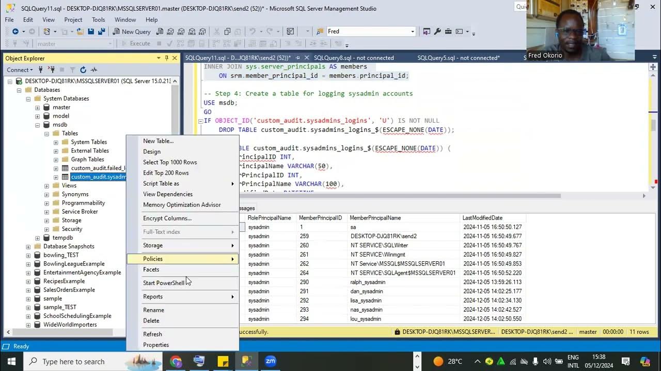Click Design in context menu

pyautogui.click(x=152, y=151)
